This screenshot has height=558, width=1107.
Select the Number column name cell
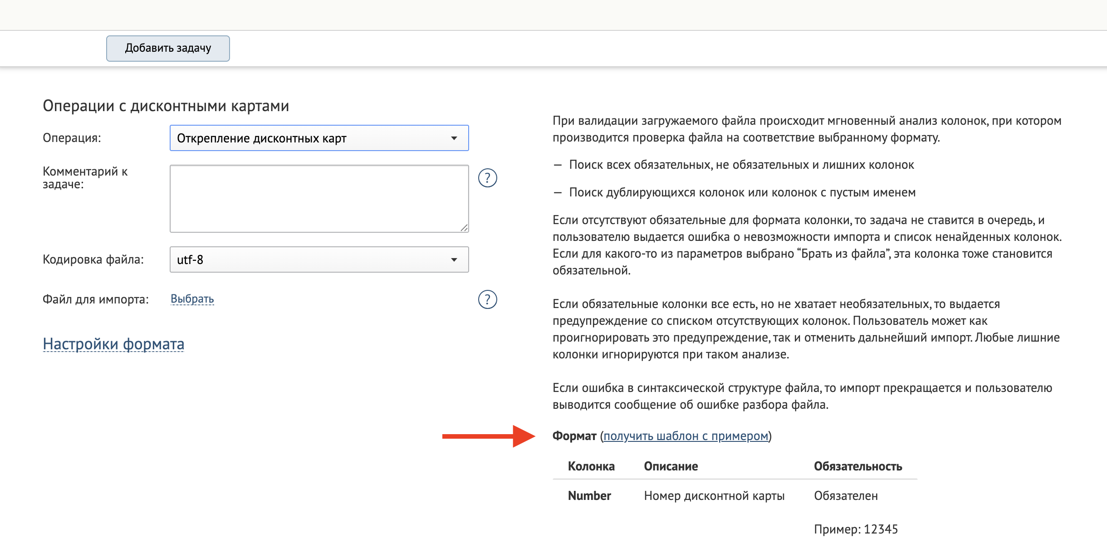point(589,496)
